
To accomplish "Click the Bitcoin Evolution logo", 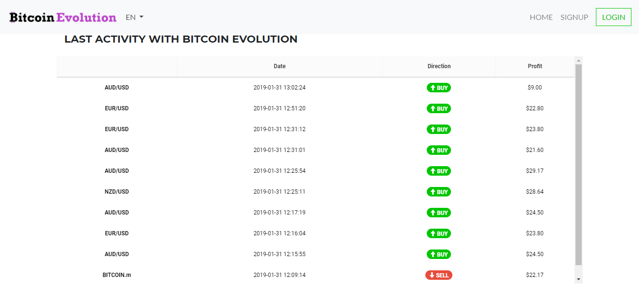I will tap(63, 18).
